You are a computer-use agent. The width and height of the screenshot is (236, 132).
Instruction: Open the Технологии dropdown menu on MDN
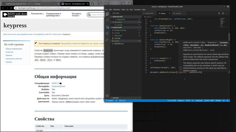click(x=37, y=14)
